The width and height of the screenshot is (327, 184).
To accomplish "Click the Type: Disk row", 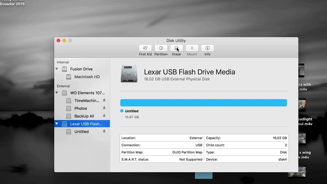I will pyautogui.click(x=246, y=152).
